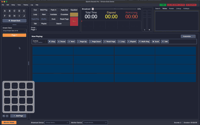Click the Page Up control button
The height and width of the screenshot is (125, 200).
pos(82,41)
